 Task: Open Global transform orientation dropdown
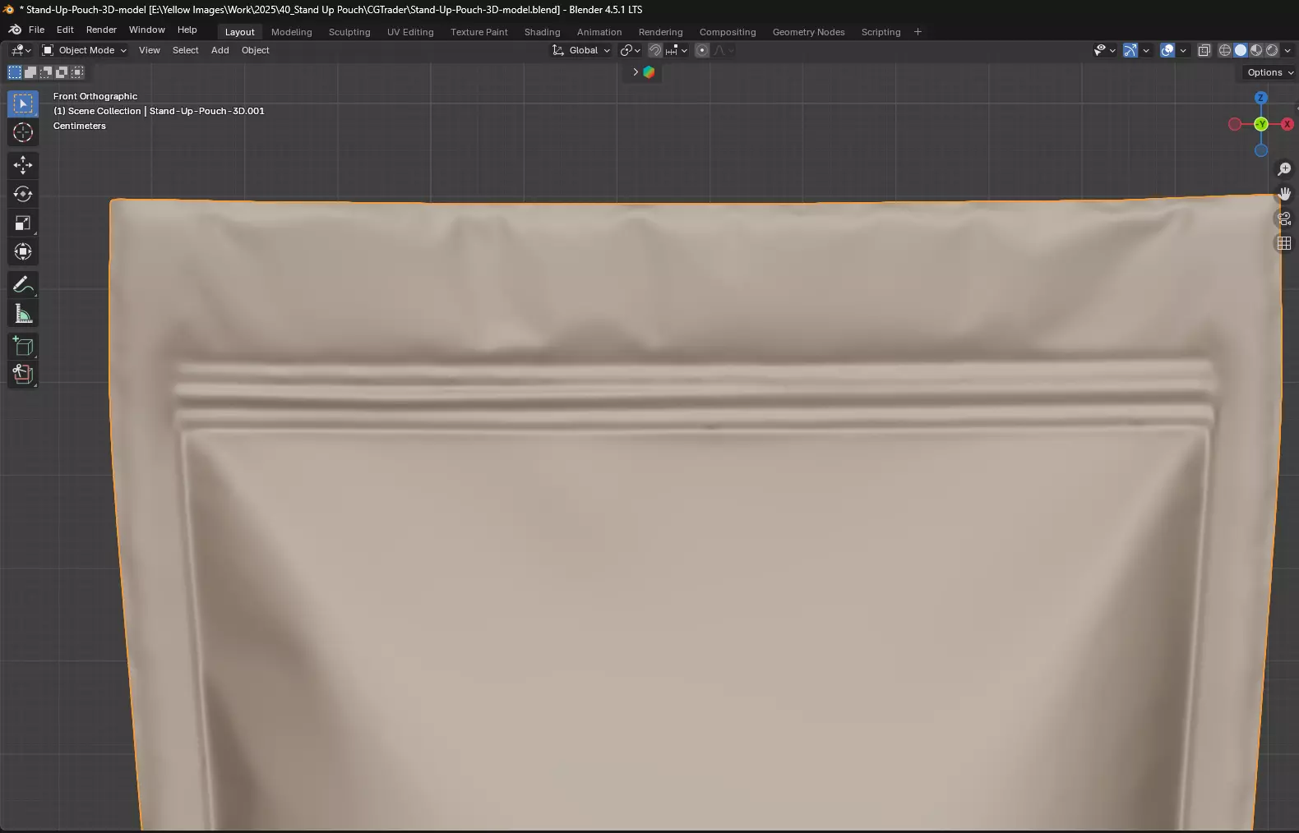582,50
